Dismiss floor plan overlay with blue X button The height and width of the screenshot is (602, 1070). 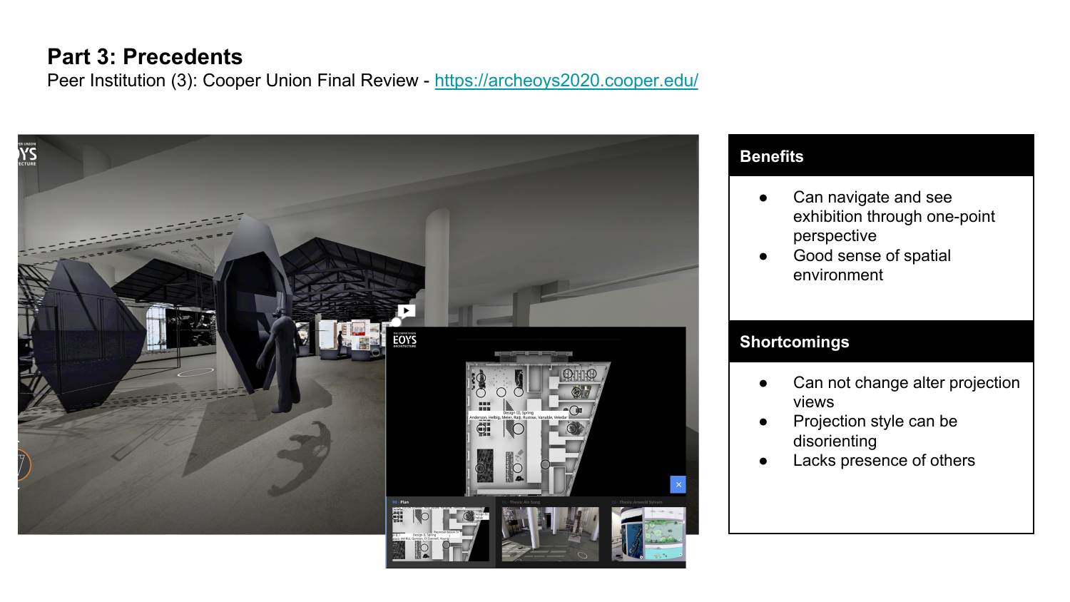click(x=678, y=484)
